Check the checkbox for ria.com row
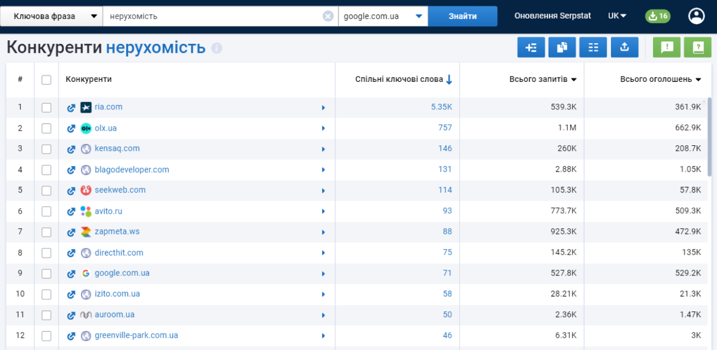This screenshot has width=717, height=350. [x=47, y=108]
